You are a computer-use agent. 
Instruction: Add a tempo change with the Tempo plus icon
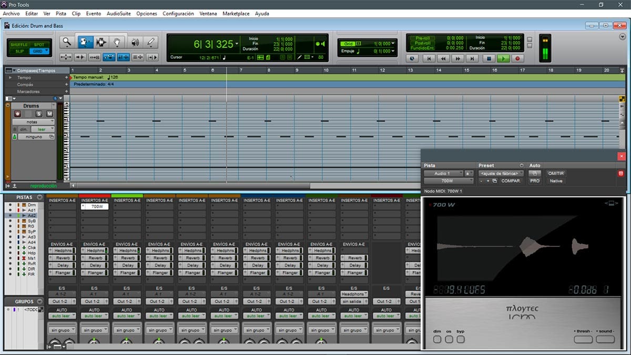pos(67,77)
